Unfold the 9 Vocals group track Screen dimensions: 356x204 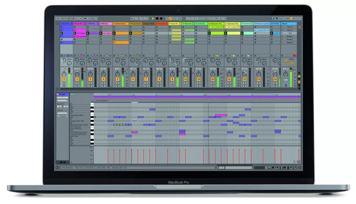point(179,24)
